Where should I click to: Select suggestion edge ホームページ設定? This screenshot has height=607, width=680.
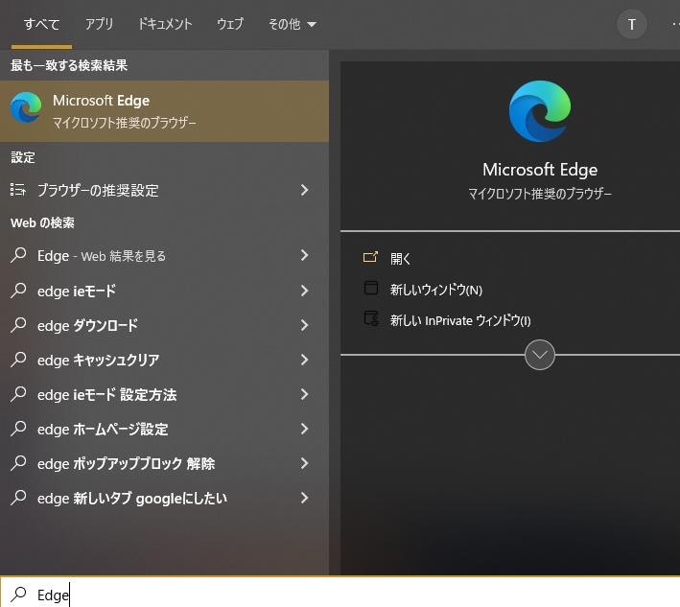click(x=164, y=429)
